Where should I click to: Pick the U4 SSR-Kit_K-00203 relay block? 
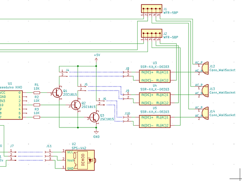click(155, 99)
